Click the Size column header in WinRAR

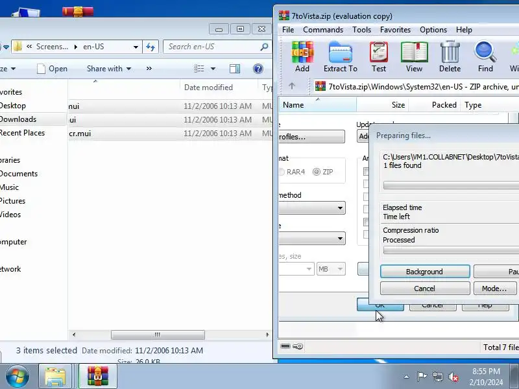point(382,105)
